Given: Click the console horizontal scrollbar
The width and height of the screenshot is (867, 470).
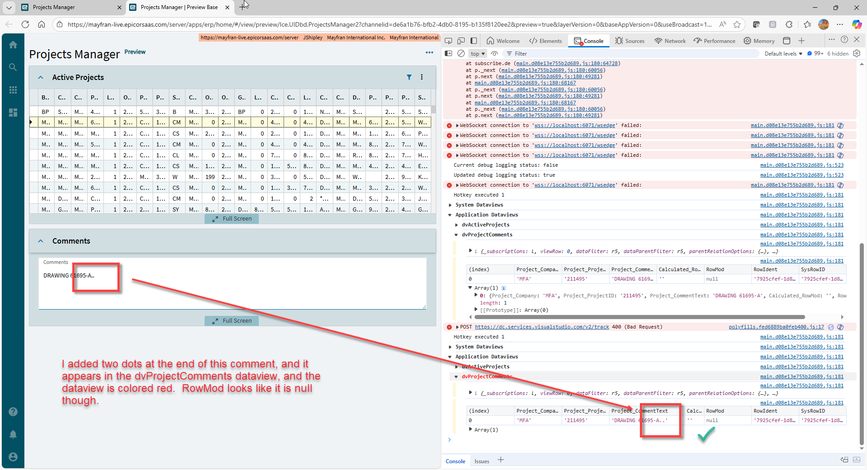Looking at the screenshot, I should pos(639,317).
